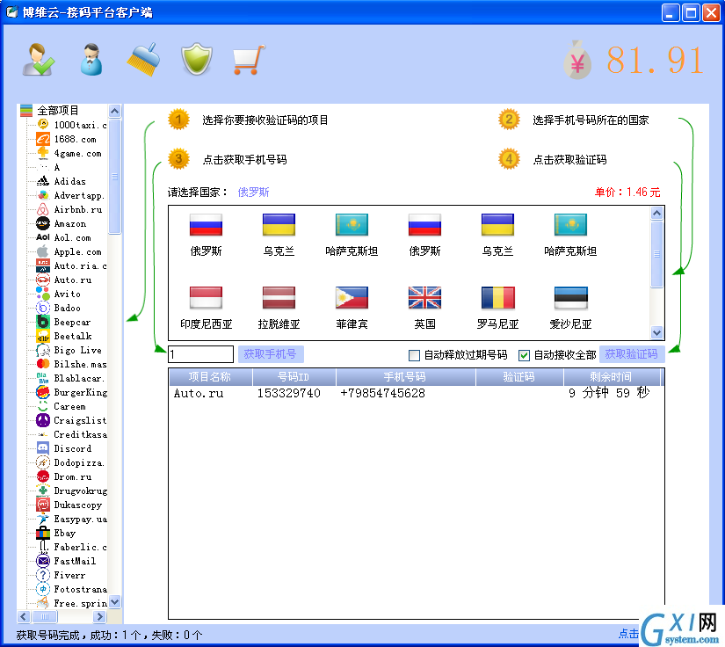Select phone number +79854745628 cell
The image size is (725, 647).
pyautogui.click(x=382, y=394)
